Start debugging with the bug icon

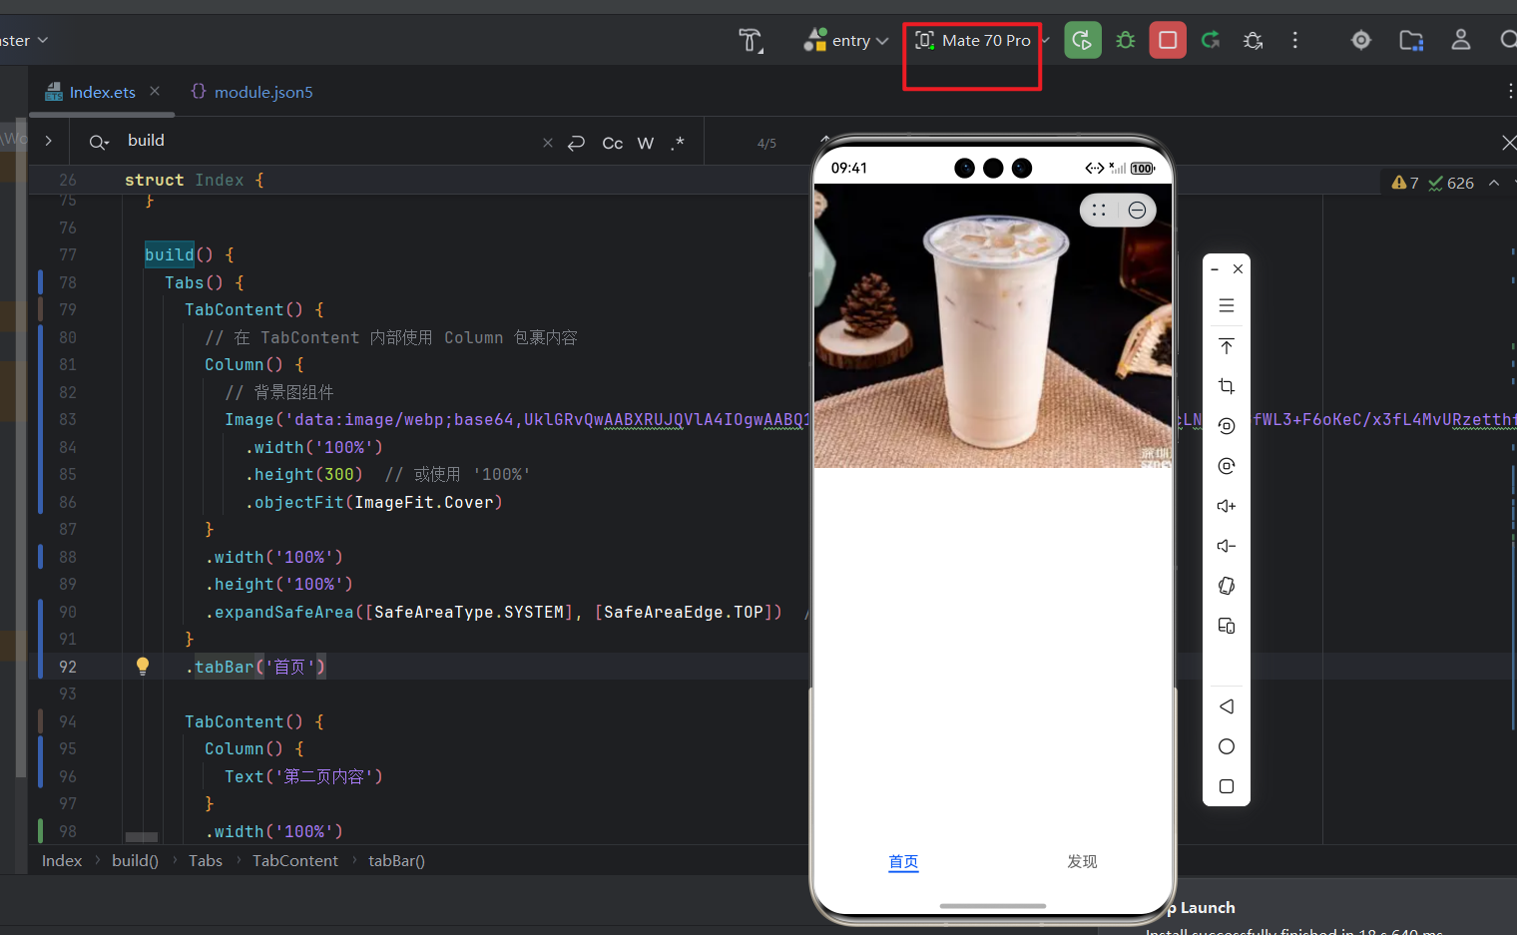click(x=1125, y=41)
